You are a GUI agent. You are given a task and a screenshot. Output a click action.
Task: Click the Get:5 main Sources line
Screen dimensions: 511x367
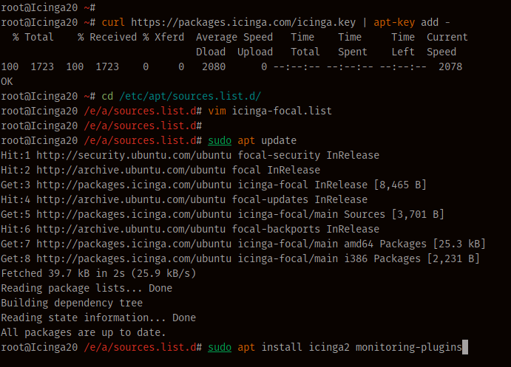[x=223, y=214]
